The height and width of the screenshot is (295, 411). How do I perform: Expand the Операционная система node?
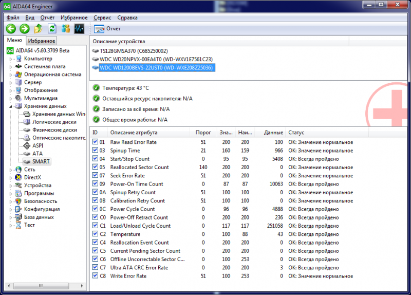(11, 75)
